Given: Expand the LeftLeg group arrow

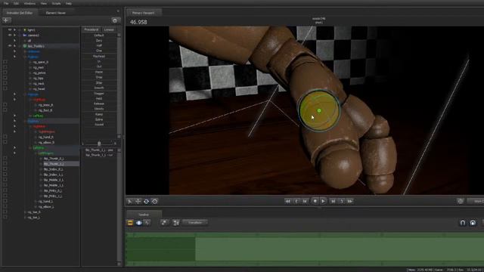Looking at the screenshot, I should [14, 116].
